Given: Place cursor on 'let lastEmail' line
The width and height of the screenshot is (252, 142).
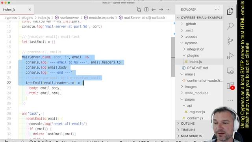Looking at the screenshot, I should tap(39, 42).
